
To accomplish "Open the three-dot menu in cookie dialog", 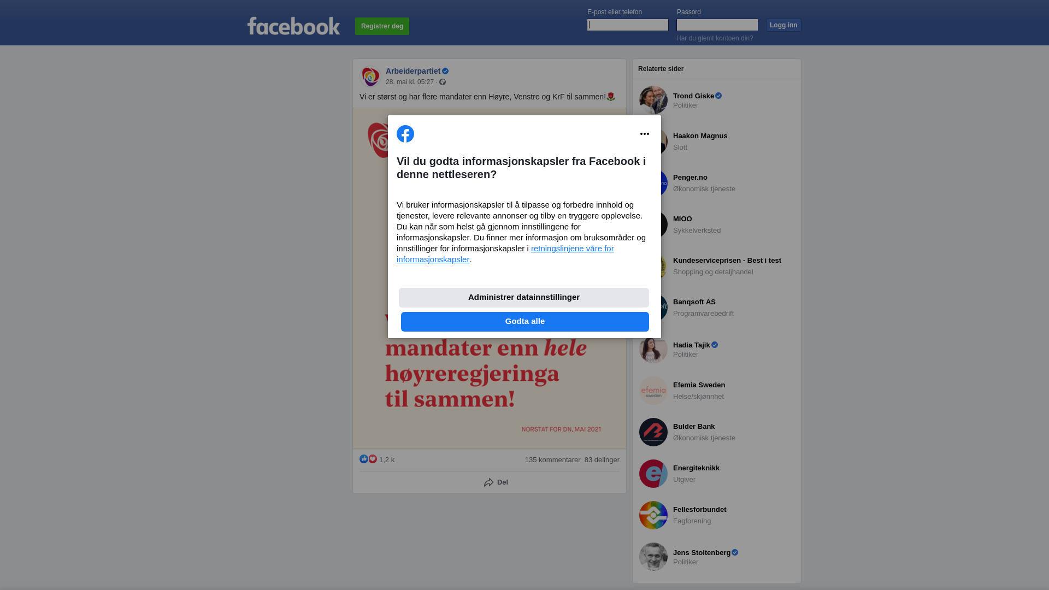I will [x=645, y=134].
